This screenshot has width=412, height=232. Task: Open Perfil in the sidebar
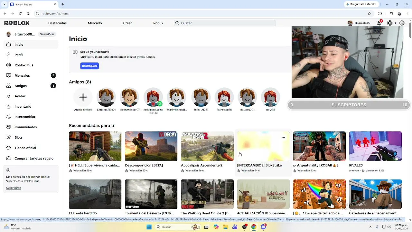point(31,55)
